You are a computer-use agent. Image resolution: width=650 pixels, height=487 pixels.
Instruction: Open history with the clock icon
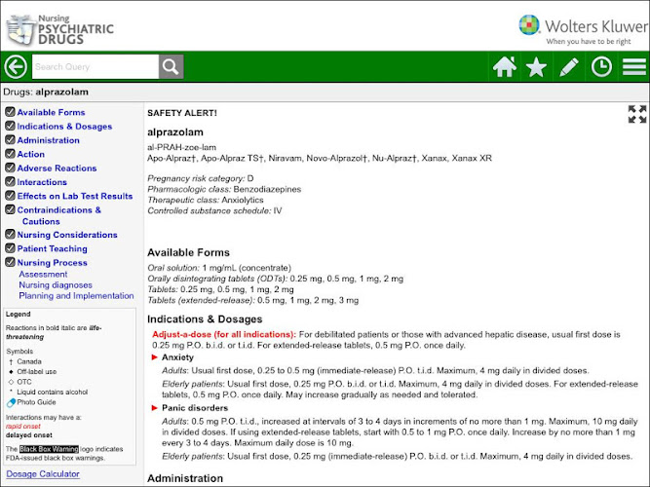(601, 67)
